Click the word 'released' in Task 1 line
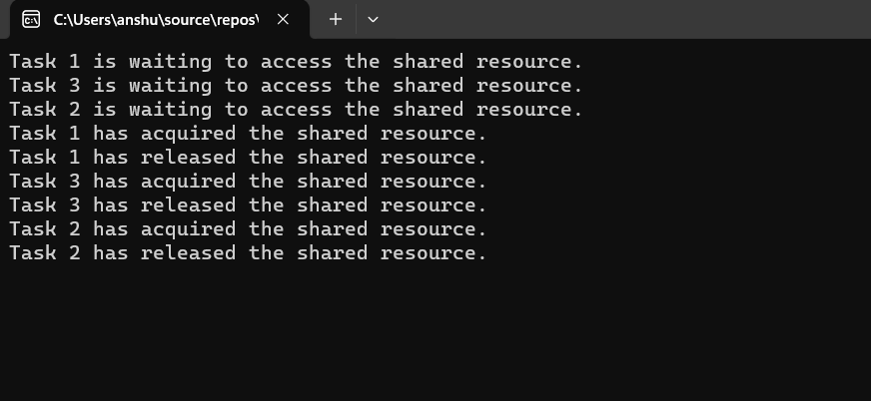Viewport: 871px width, 401px height. point(189,157)
